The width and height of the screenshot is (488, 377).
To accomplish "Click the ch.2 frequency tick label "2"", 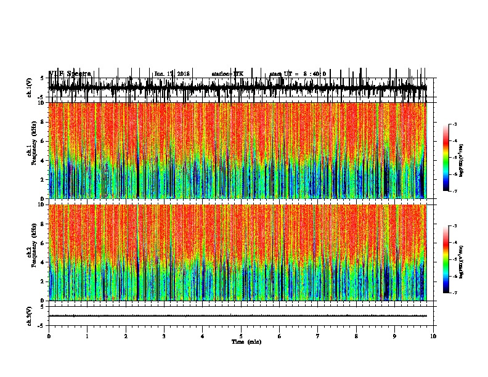I will [43, 282].
